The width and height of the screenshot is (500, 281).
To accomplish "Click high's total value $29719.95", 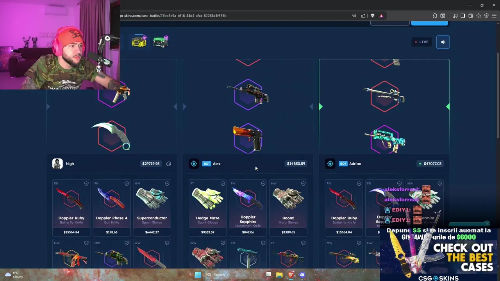I will 151,164.
